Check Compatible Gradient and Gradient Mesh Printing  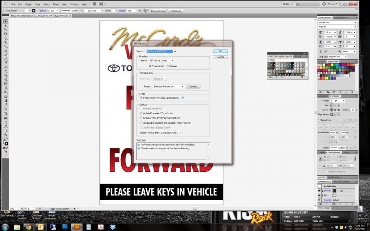point(141,123)
